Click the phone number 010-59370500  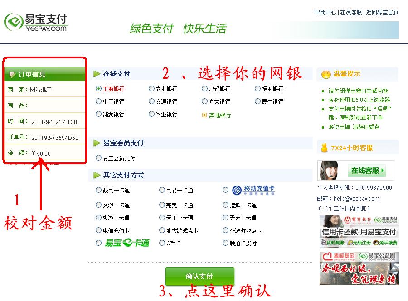[374, 187]
